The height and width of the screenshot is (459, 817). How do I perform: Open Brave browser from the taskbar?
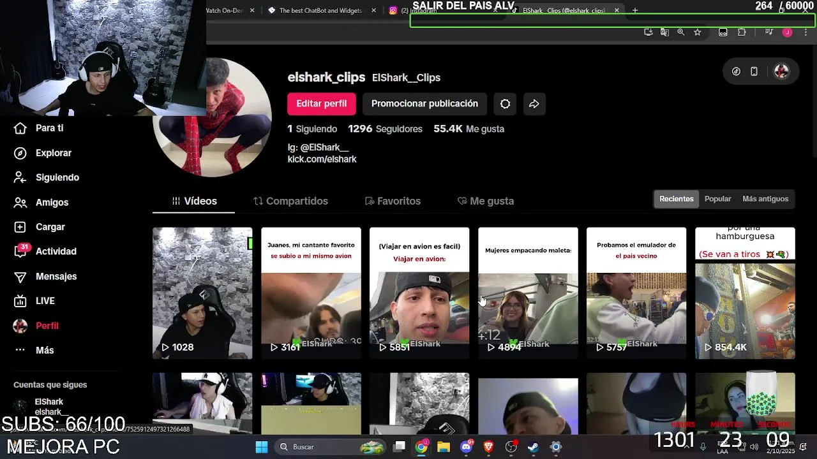click(x=488, y=447)
